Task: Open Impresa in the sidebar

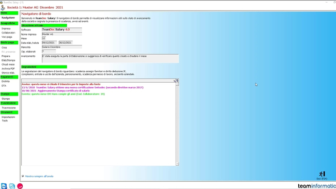Action: (x=6, y=28)
